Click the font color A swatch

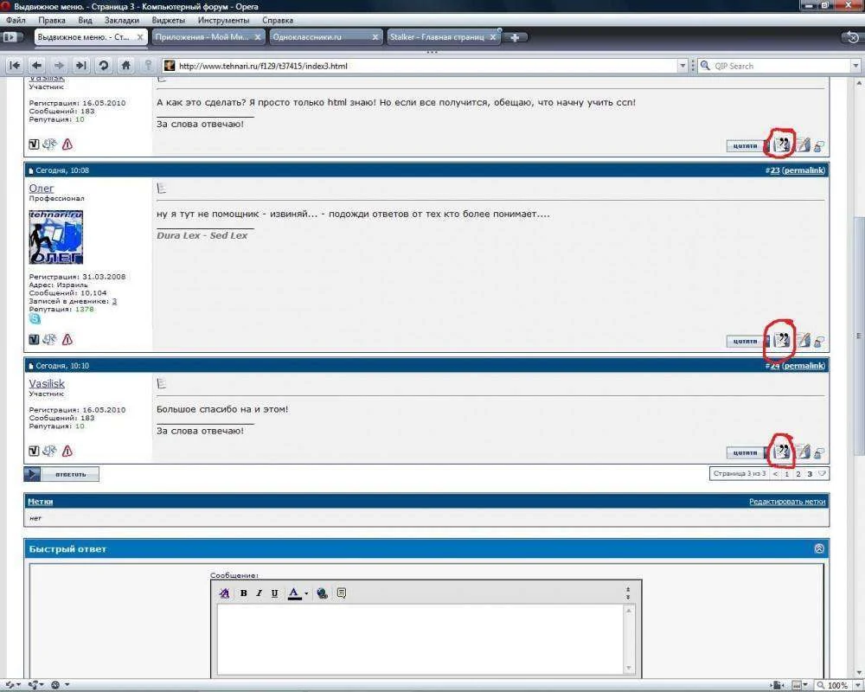click(295, 593)
